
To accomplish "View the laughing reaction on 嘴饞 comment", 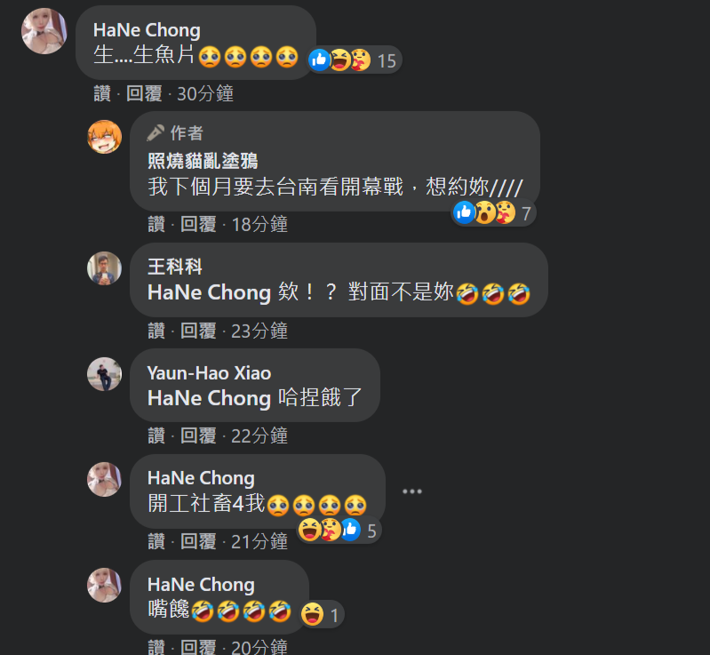I will click(x=321, y=615).
